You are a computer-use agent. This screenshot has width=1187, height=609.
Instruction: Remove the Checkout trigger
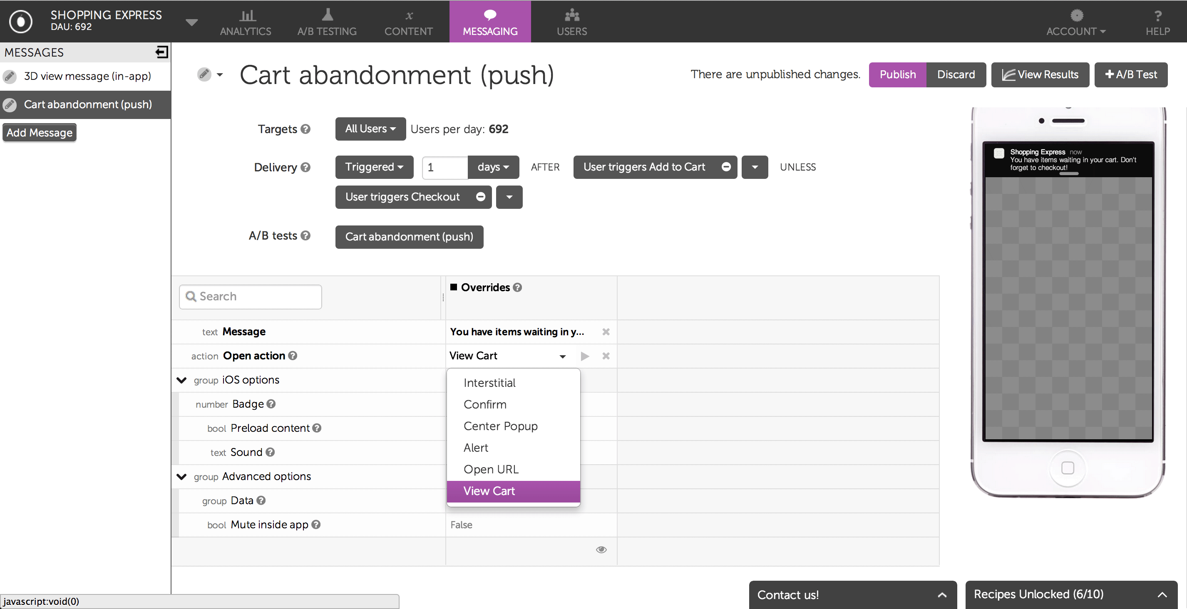480,197
